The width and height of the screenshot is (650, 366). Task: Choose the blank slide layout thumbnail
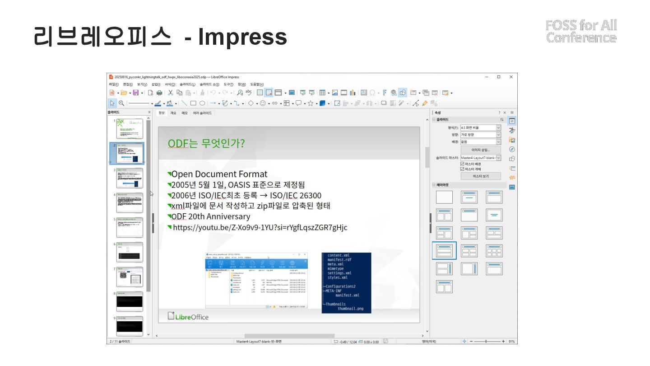click(x=444, y=197)
